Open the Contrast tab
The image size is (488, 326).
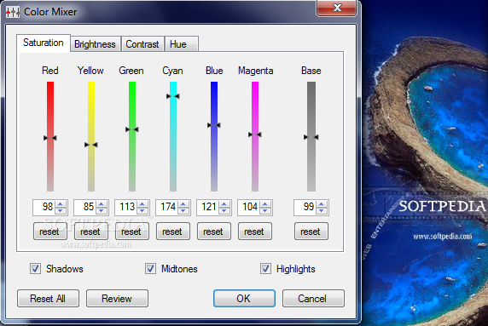click(x=142, y=44)
